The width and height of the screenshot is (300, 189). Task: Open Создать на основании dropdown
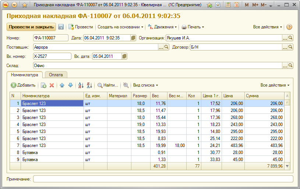click(x=120, y=27)
